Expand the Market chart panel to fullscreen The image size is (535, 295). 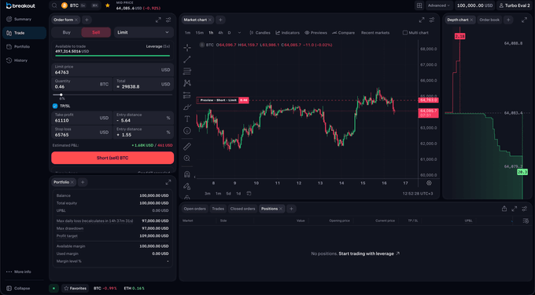pos(422,20)
